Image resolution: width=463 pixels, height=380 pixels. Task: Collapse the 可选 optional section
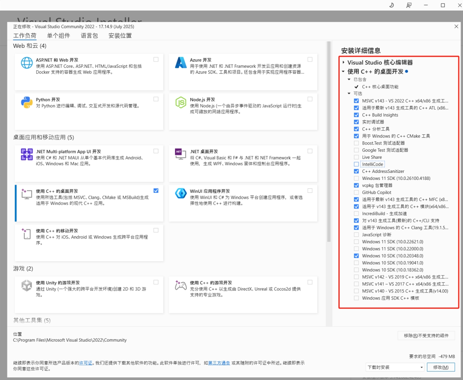click(x=349, y=94)
